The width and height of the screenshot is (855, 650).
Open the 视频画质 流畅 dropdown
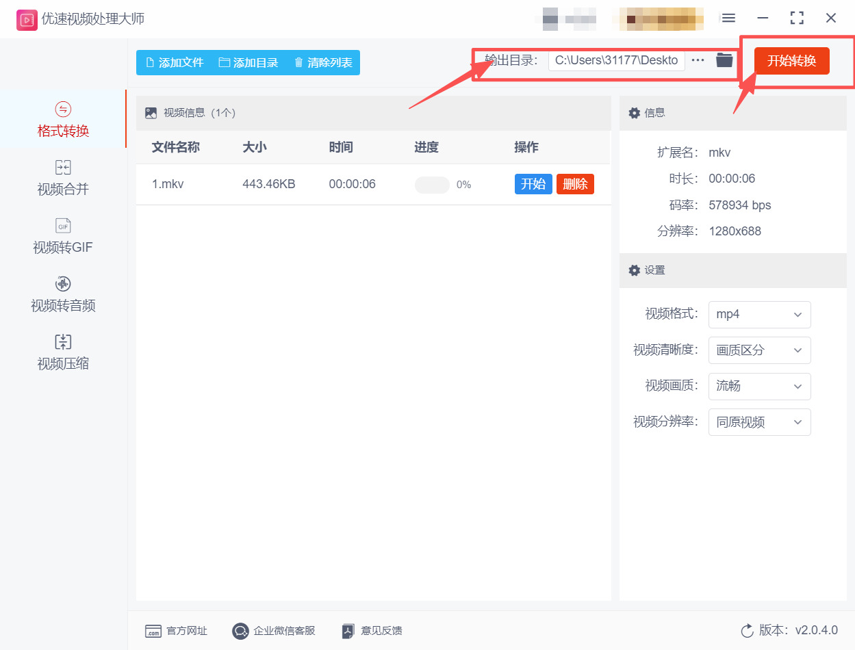click(x=759, y=387)
